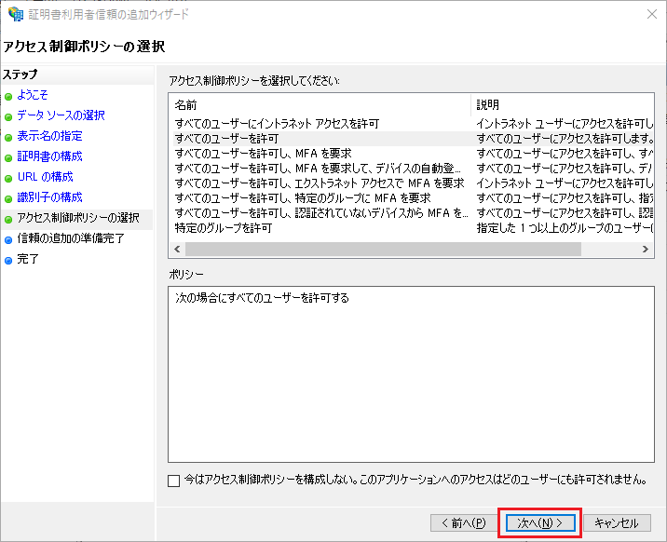
Task: Click right arrow of horizontal scrollbar
Action: 646,249
